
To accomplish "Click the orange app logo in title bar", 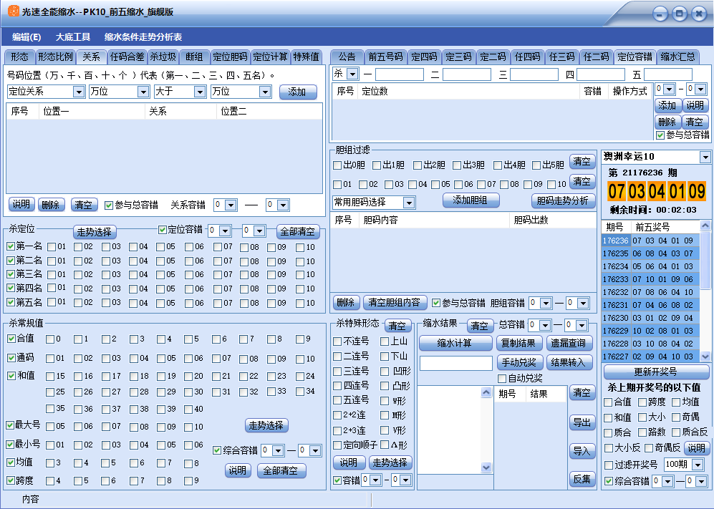I will [14, 12].
